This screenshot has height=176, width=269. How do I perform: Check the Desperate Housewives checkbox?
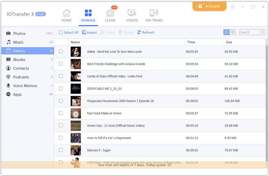click(x=61, y=101)
